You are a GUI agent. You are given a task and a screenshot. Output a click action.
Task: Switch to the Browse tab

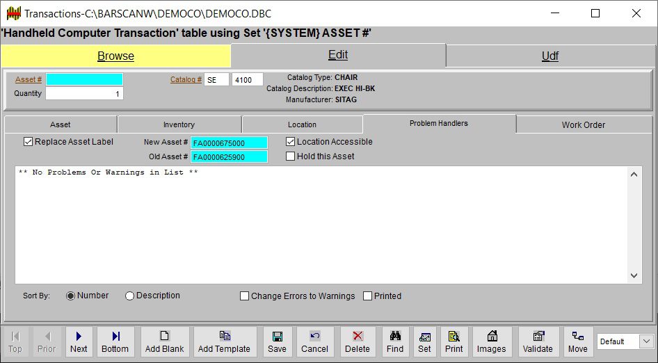[x=116, y=56]
